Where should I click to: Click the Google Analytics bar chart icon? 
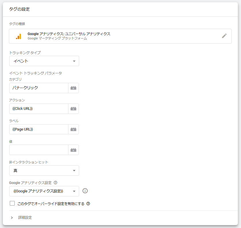tap(19, 37)
